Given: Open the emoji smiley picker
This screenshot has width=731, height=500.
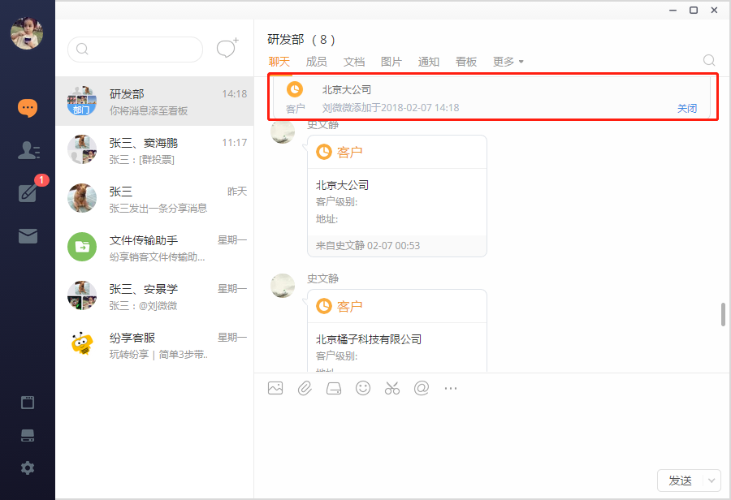Looking at the screenshot, I should [x=363, y=388].
